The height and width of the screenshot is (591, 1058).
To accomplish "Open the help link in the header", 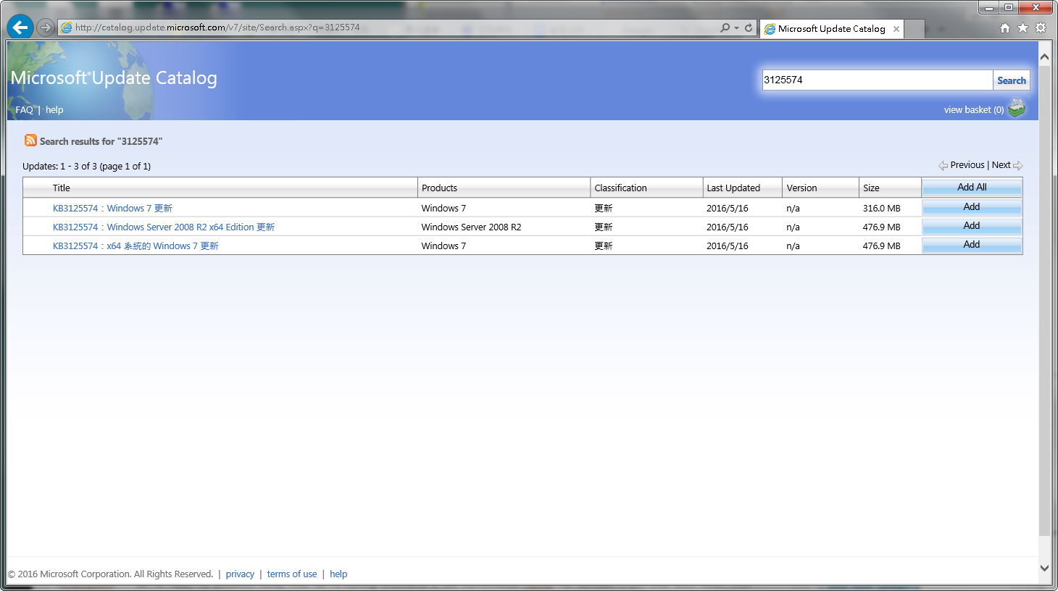I will pos(54,110).
